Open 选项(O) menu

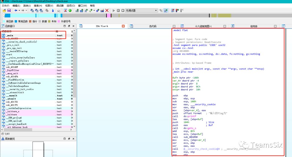point(71,6)
